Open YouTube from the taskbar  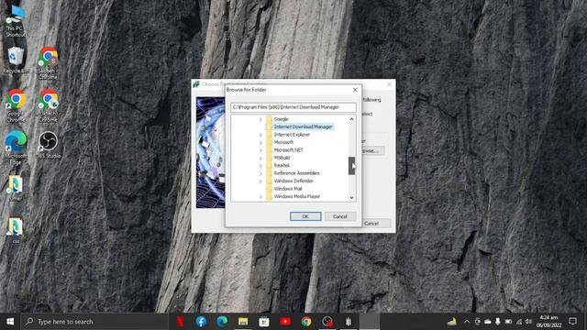point(285,322)
